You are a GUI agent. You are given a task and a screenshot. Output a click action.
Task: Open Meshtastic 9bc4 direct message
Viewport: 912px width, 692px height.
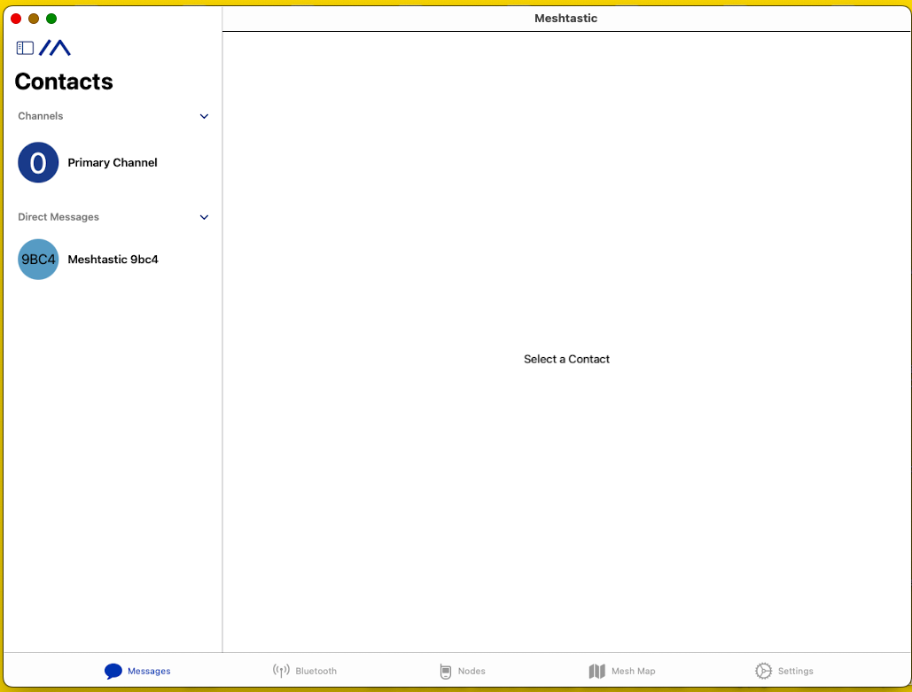(x=113, y=260)
